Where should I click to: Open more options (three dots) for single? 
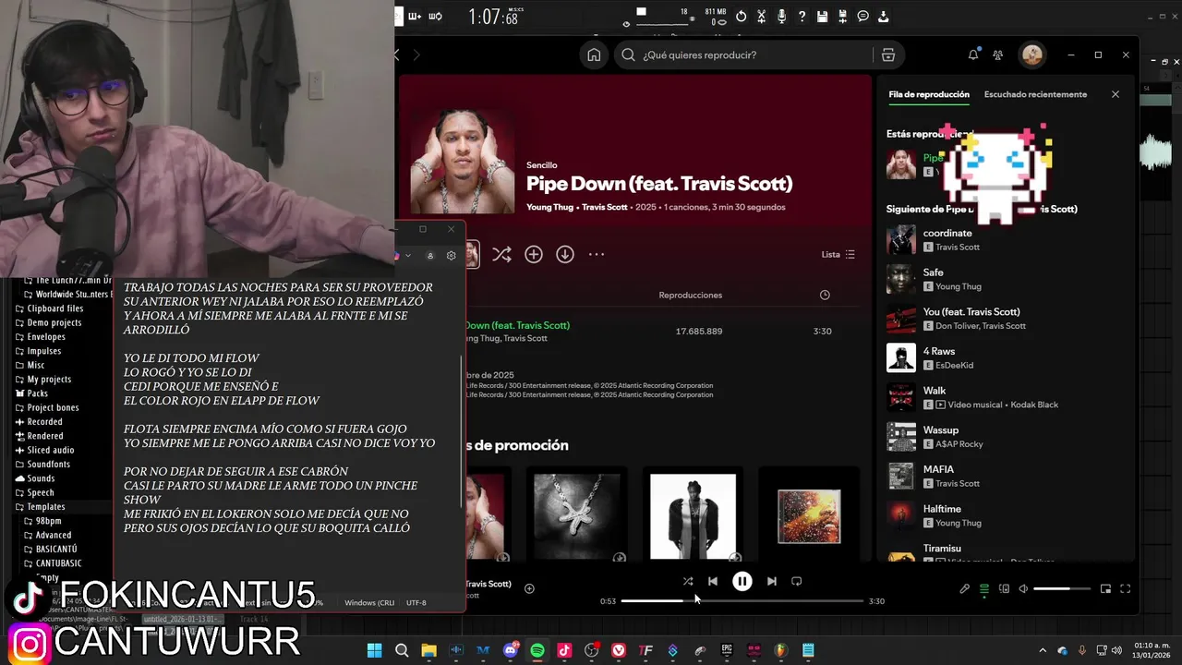597,254
